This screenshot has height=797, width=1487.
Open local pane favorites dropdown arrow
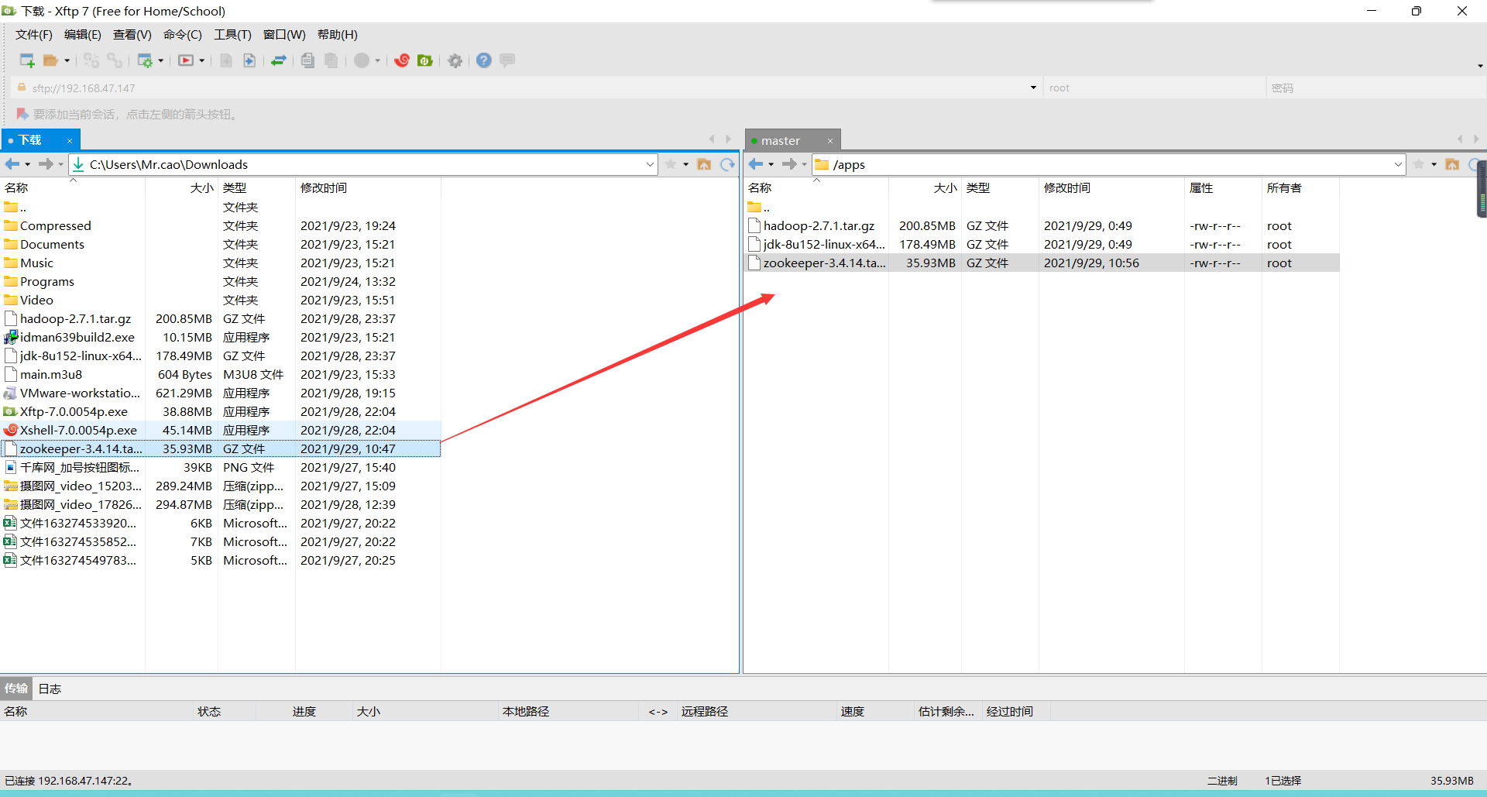pos(686,164)
